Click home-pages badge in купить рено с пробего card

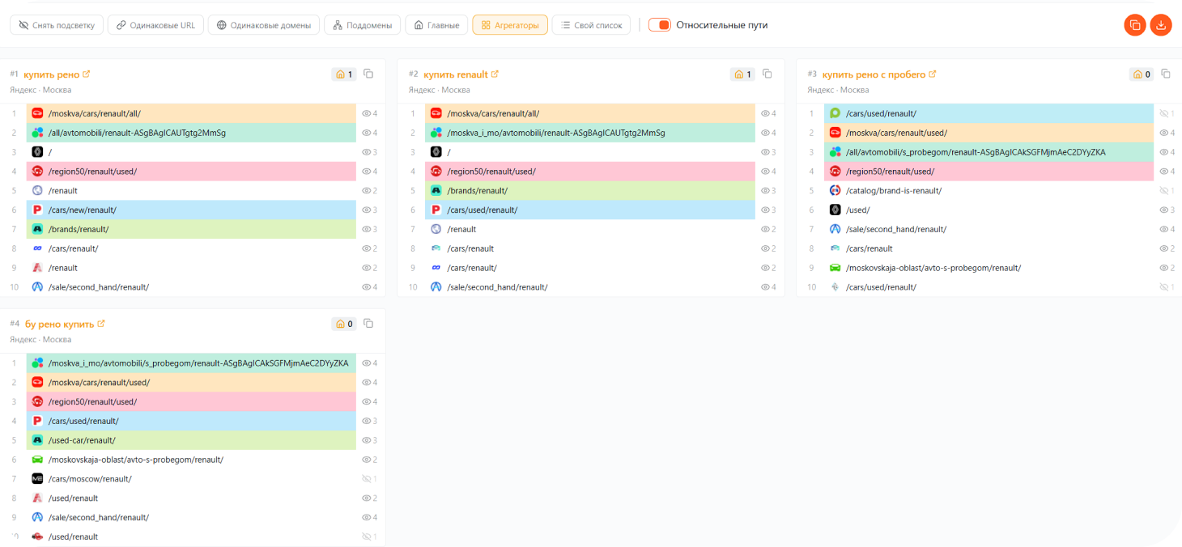(1142, 74)
